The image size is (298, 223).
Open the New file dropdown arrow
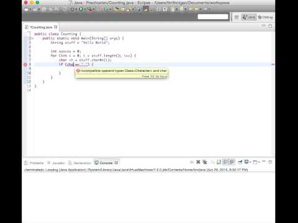click(x=30, y=9)
